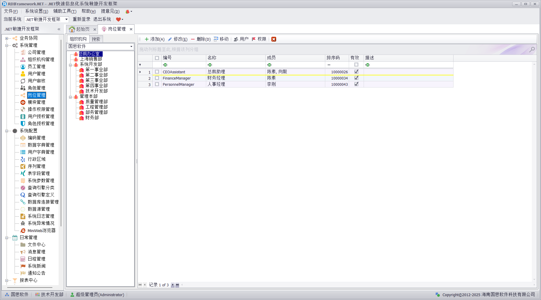
Task: Open the 国思软件 organization dropdown
Action: pyautogui.click(x=131, y=47)
